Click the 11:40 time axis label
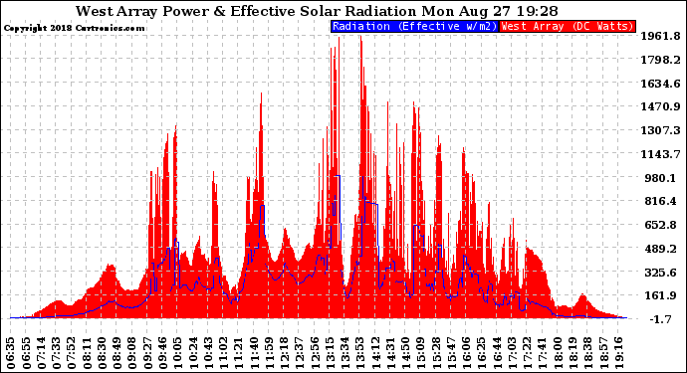 pos(255,353)
